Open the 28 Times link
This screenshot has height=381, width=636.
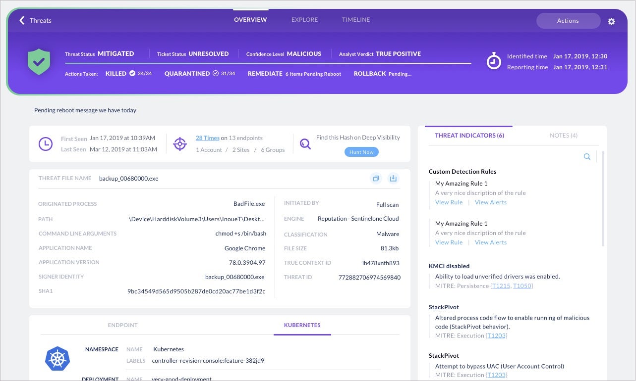pyautogui.click(x=207, y=138)
